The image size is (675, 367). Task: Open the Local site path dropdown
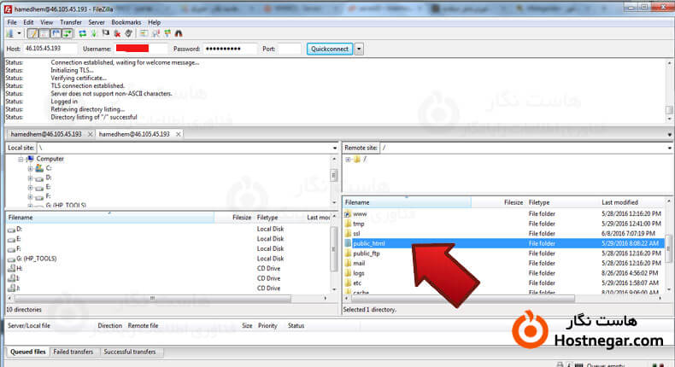coord(334,148)
